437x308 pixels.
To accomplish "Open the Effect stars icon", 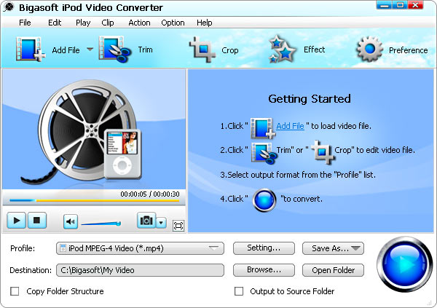I will click(282, 49).
